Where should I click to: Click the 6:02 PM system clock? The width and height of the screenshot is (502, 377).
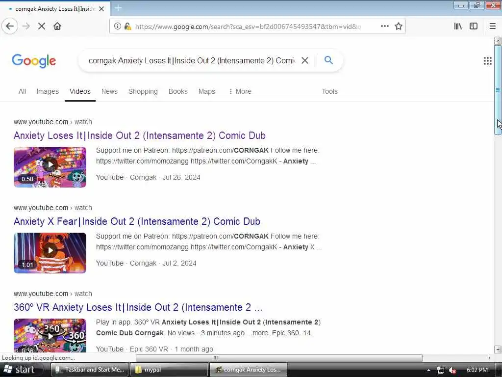tap(477, 370)
